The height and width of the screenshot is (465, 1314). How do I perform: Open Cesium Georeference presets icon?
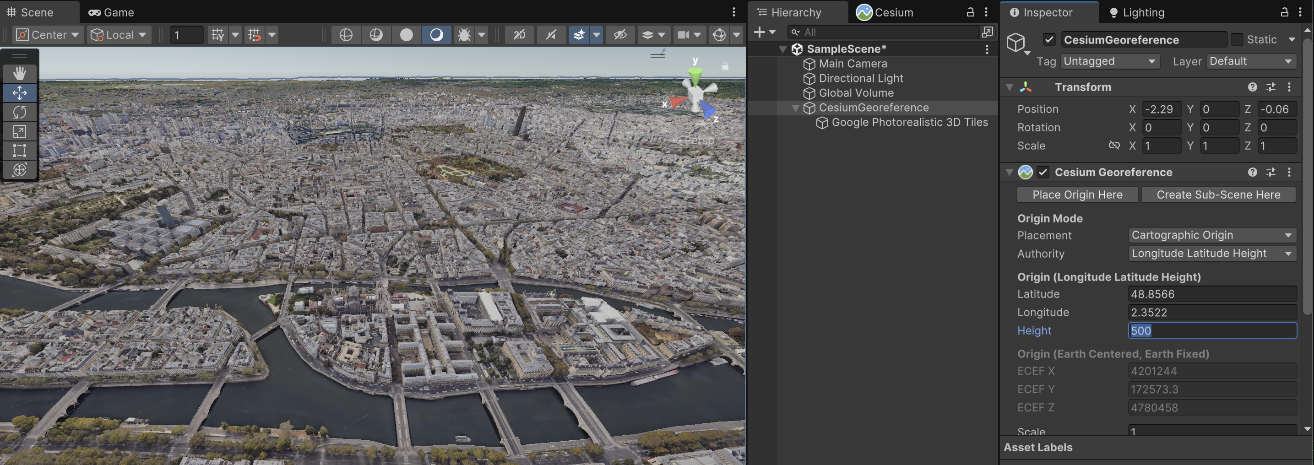[1271, 173]
